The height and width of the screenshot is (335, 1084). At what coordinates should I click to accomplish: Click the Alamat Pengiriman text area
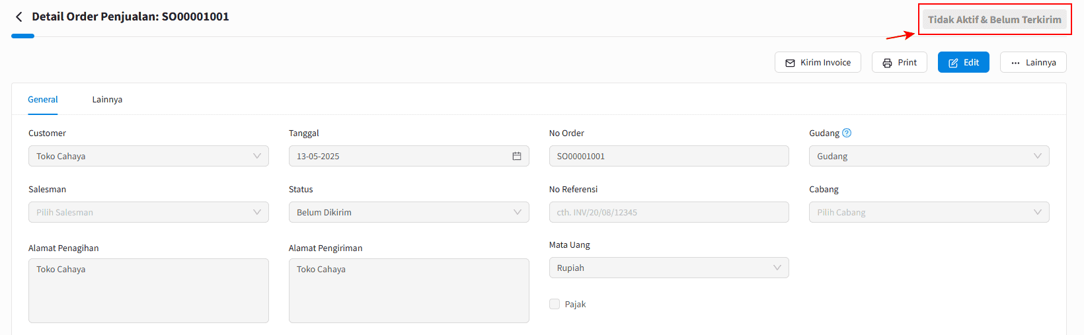[x=408, y=291]
